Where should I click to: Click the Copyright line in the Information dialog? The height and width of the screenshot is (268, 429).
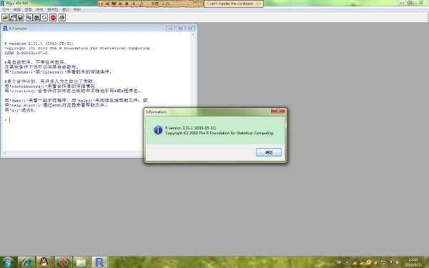[220, 133]
